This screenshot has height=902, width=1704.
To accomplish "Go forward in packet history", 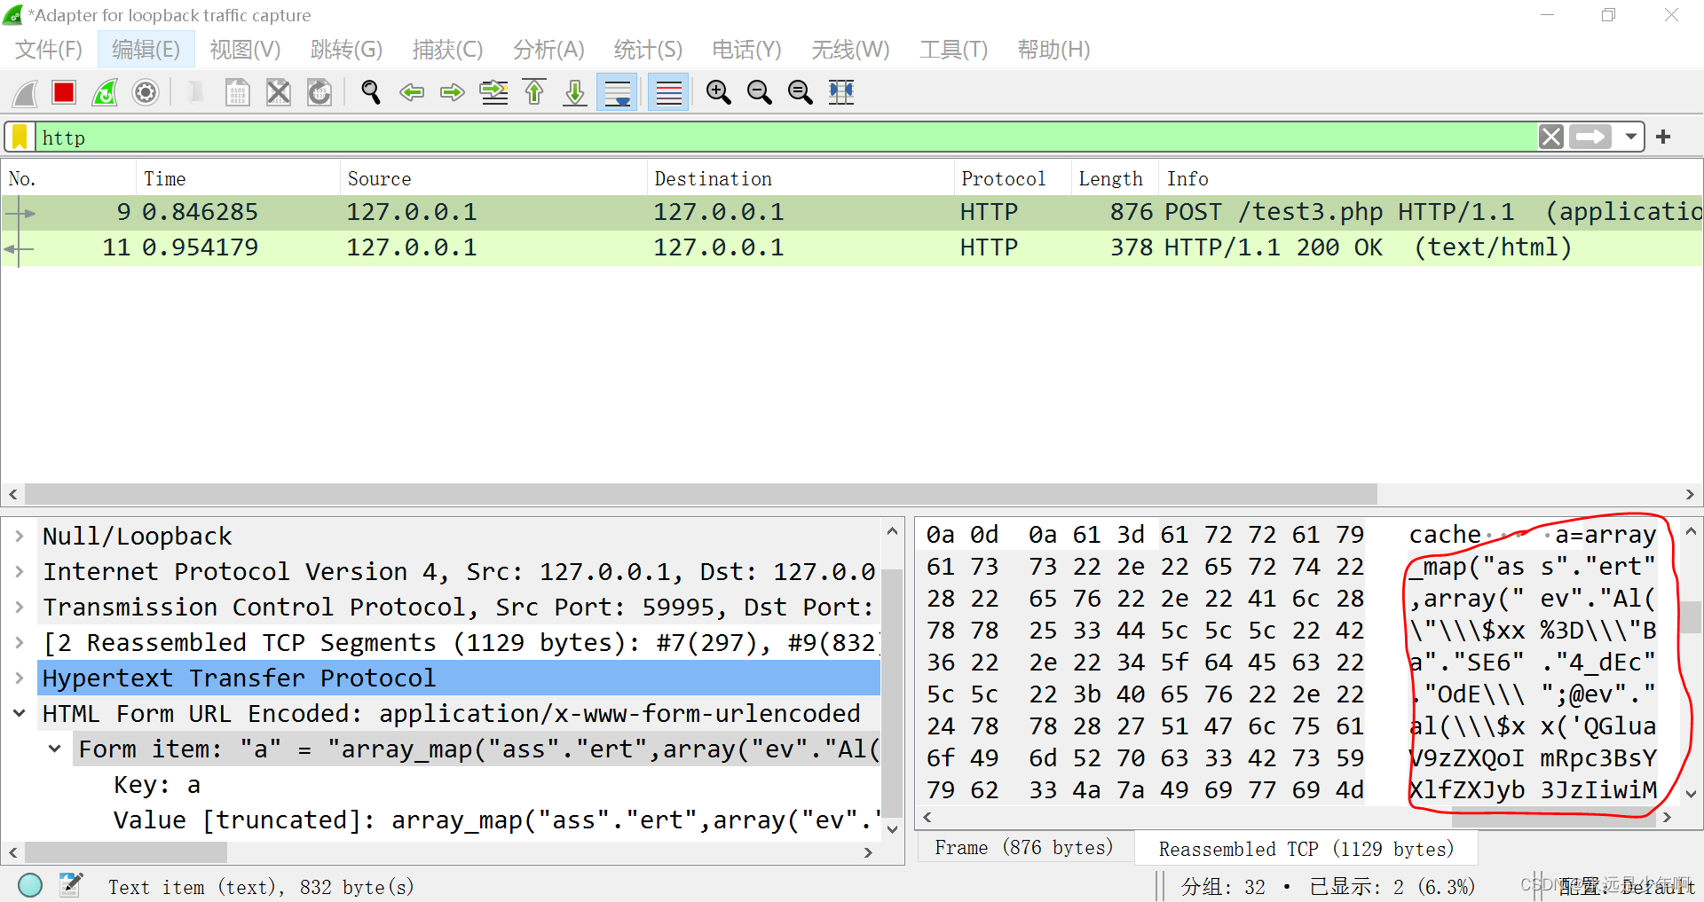I will pyautogui.click(x=453, y=92).
